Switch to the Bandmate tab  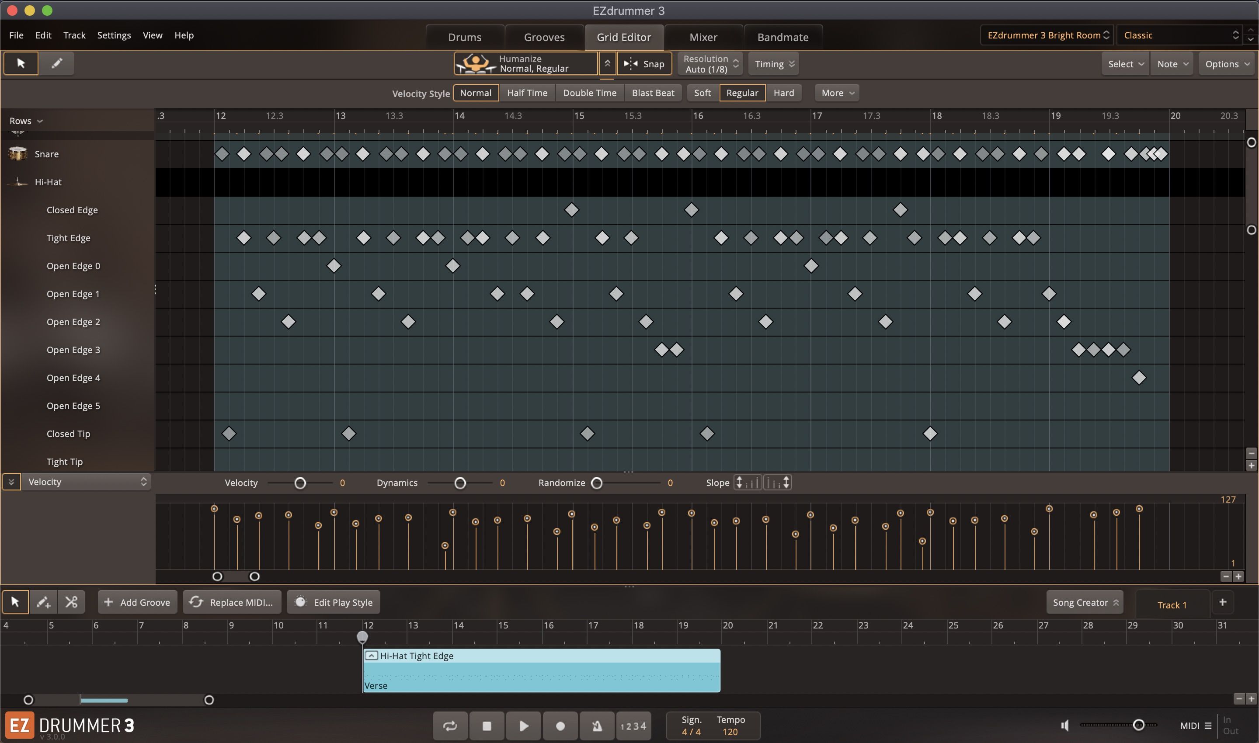tap(783, 37)
